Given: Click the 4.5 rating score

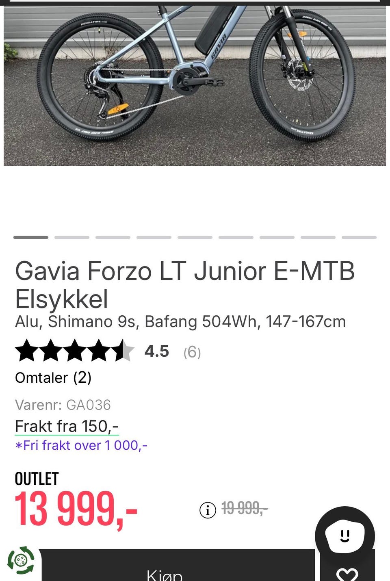Looking at the screenshot, I should click(157, 351).
